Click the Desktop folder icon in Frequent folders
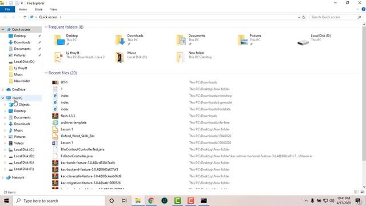Screen dimensions: 366x206 pos(59,40)
